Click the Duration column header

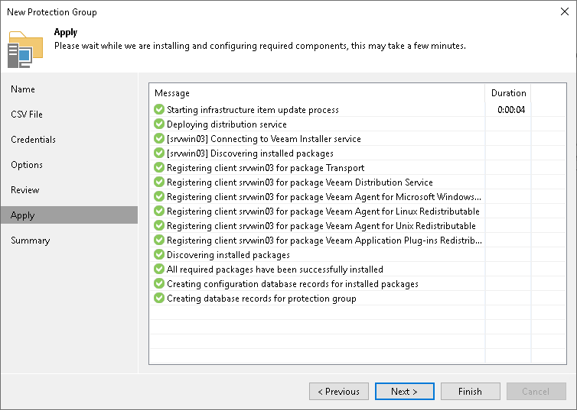click(x=508, y=93)
